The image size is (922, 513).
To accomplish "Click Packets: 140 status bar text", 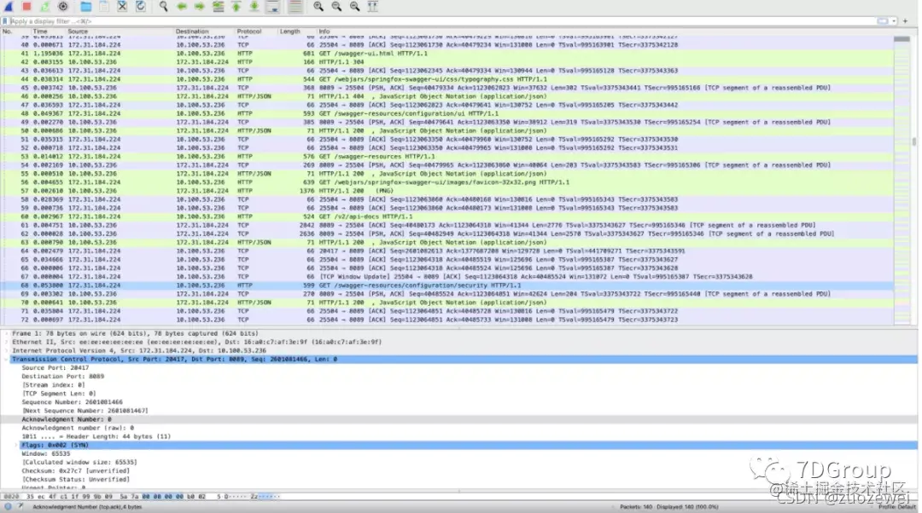I will pos(669,506).
